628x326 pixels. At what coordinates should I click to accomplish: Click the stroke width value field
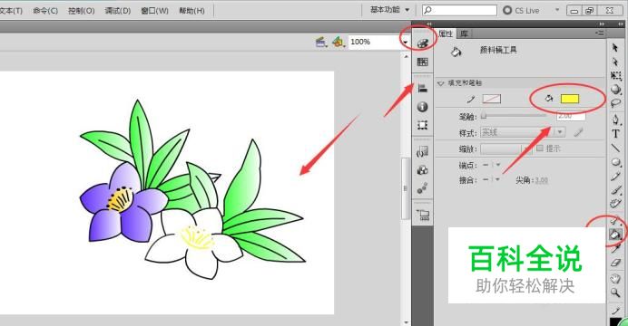tap(571, 116)
